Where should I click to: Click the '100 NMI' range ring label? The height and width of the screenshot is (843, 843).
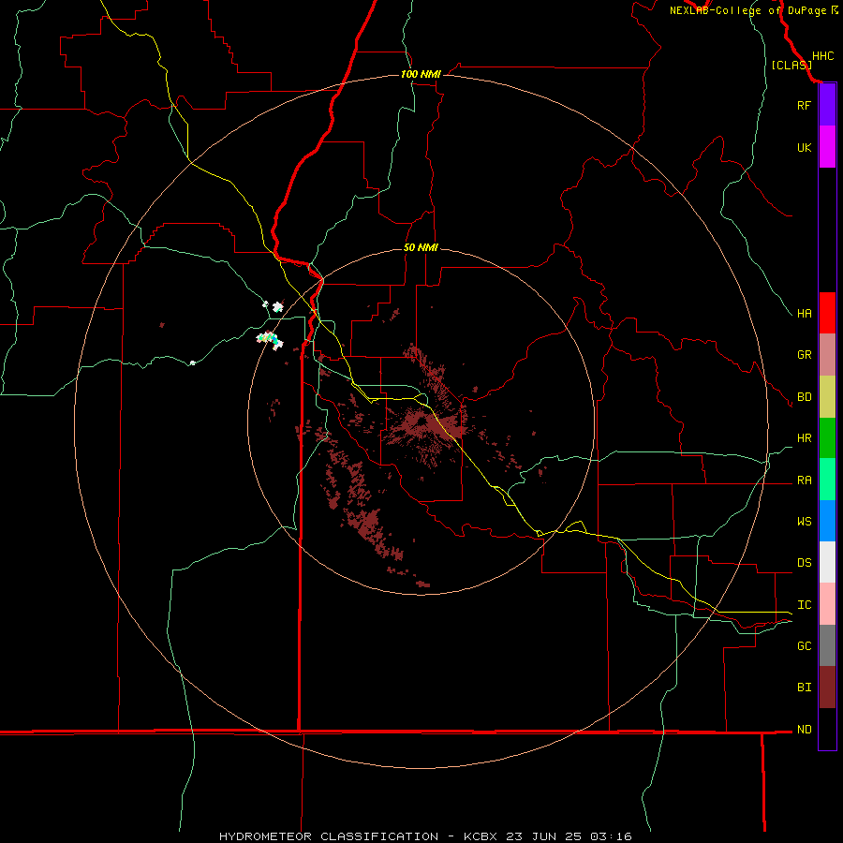coord(421,74)
